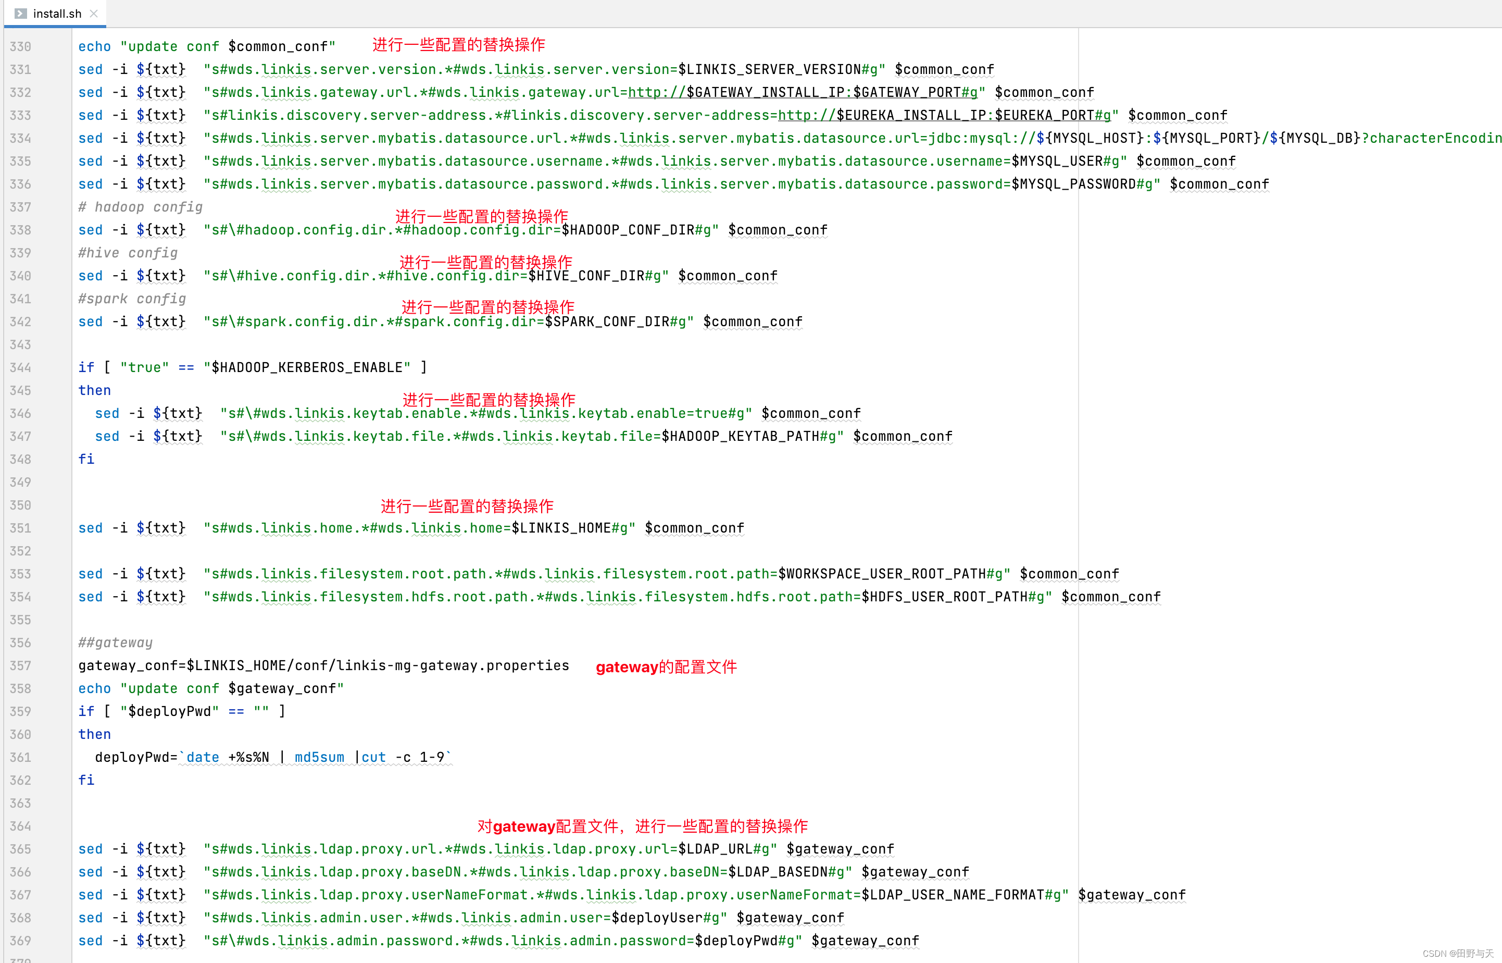Place cursor on '#spark config' comment
1502x963 pixels.
pos(132,299)
